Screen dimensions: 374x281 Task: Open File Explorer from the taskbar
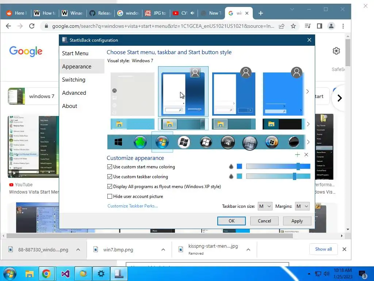coord(30,274)
